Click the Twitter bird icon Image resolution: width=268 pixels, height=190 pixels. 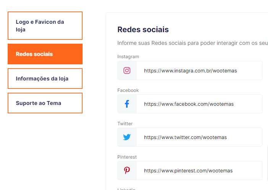click(x=127, y=137)
